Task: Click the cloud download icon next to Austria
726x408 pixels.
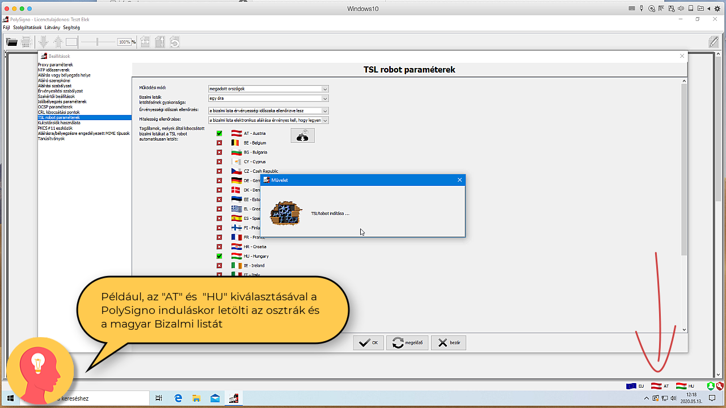Action: 302,135
